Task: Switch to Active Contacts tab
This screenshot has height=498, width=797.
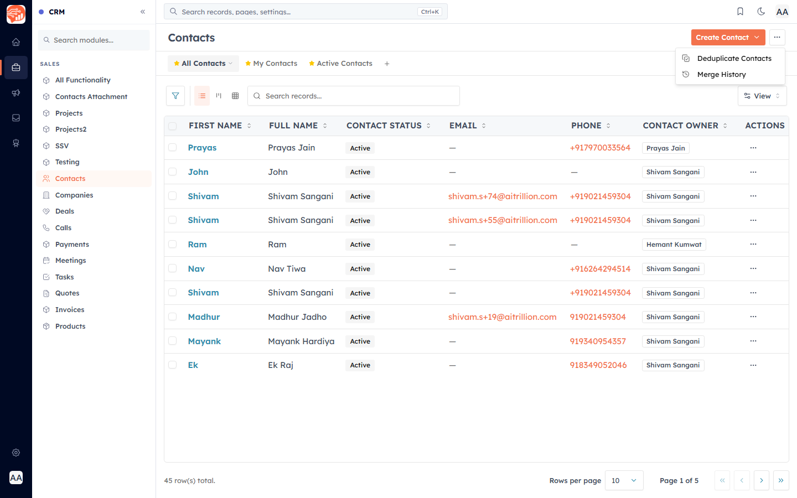Action: (x=340, y=64)
